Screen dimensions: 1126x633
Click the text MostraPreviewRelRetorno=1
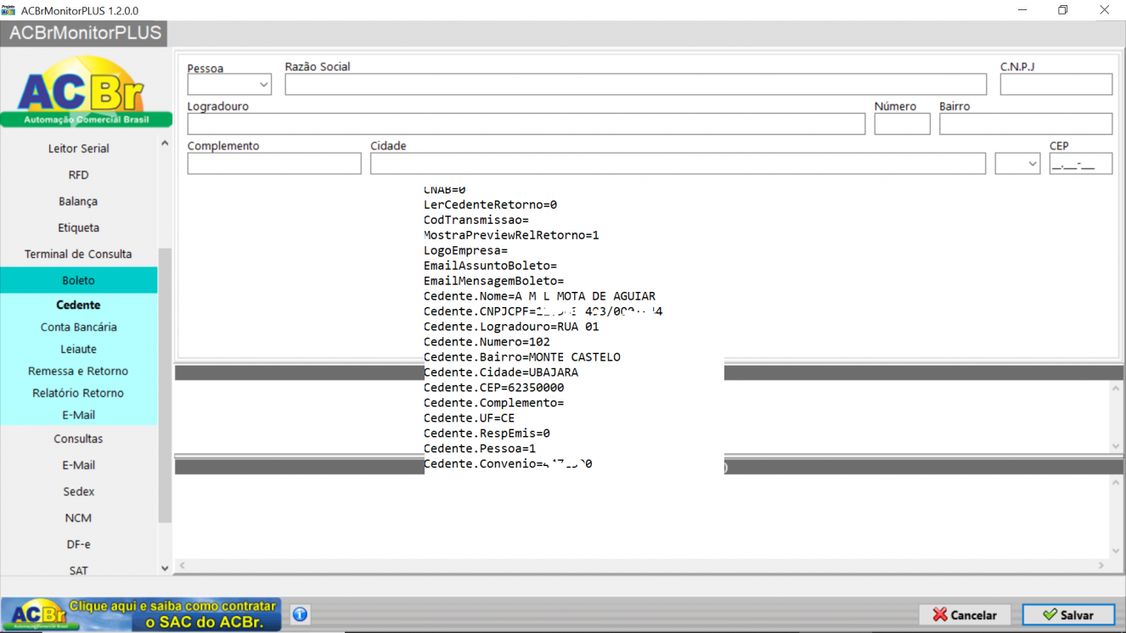coord(511,235)
